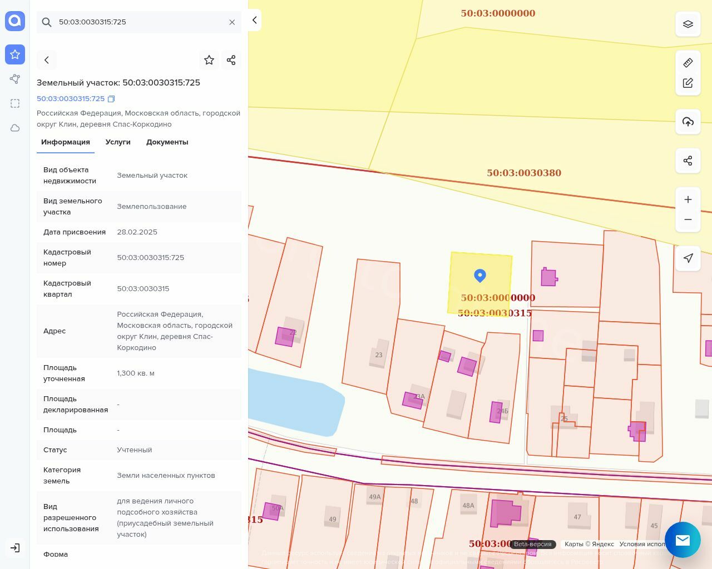Image resolution: width=712 pixels, height=569 pixels.
Task: Zoom out on the map
Action: coord(688,219)
